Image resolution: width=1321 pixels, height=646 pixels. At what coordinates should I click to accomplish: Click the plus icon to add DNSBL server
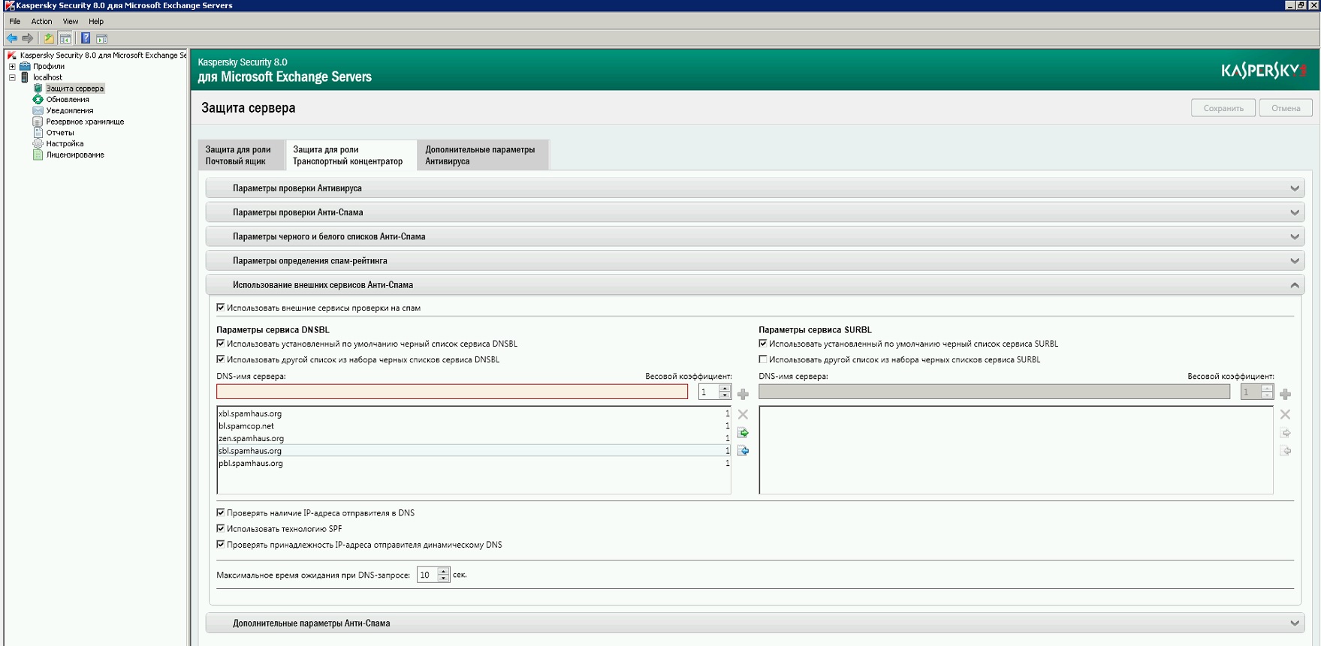743,394
